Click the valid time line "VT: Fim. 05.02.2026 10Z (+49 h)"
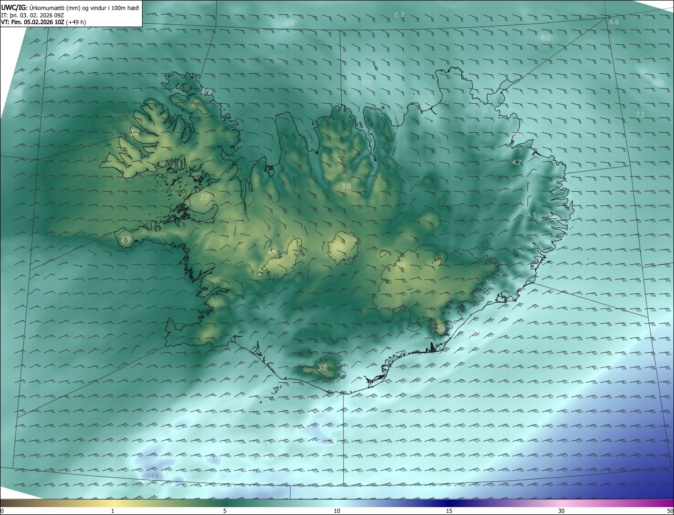 [x=44, y=22]
